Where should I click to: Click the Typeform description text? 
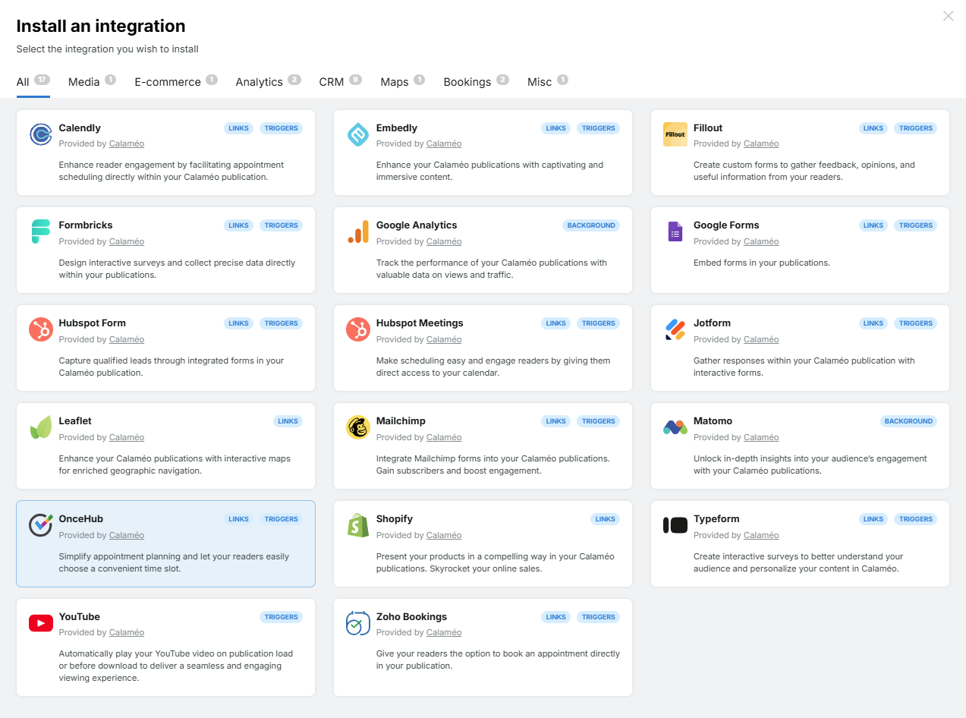[798, 562]
